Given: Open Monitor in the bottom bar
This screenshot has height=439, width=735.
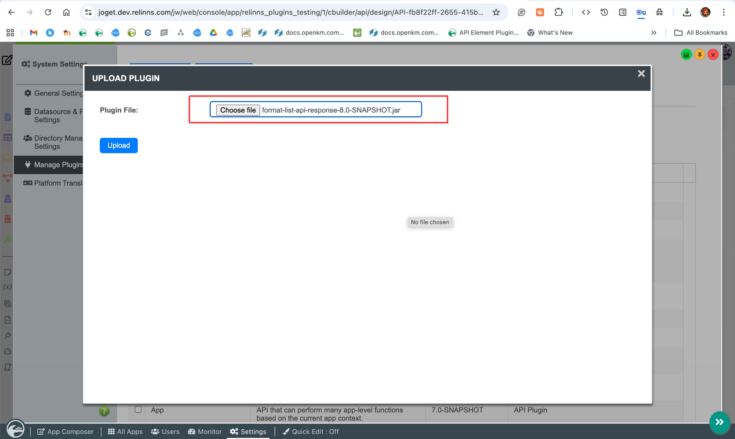Looking at the screenshot, I should 205,431.
